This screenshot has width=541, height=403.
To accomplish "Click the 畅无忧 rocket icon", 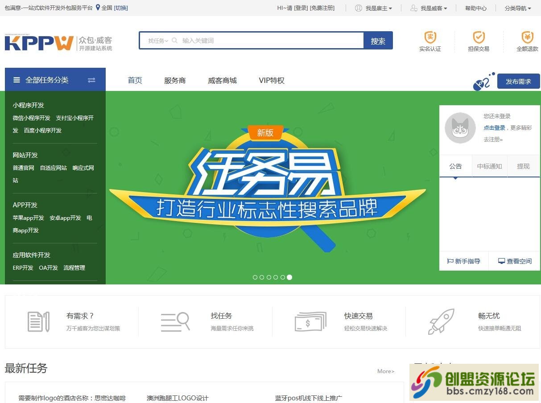I will tap(441, 321).
